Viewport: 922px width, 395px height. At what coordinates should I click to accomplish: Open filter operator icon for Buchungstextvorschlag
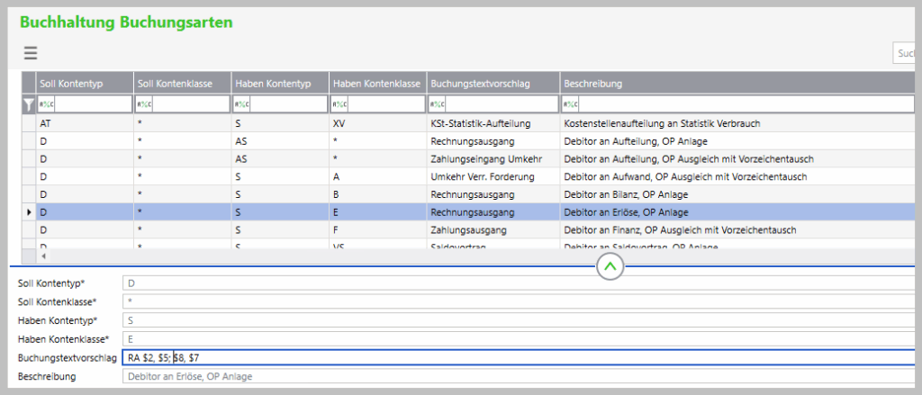click(438, 104)
